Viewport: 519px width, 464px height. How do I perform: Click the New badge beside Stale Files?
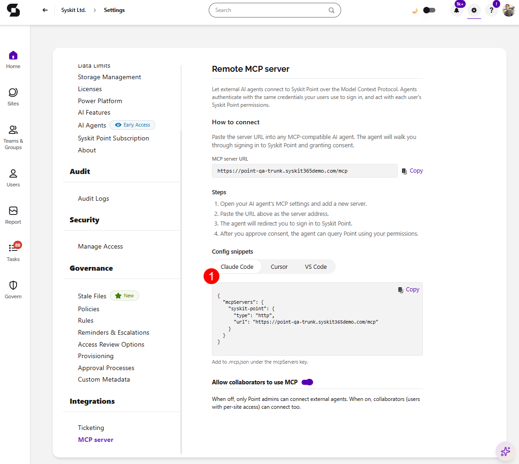click(125, 296)
